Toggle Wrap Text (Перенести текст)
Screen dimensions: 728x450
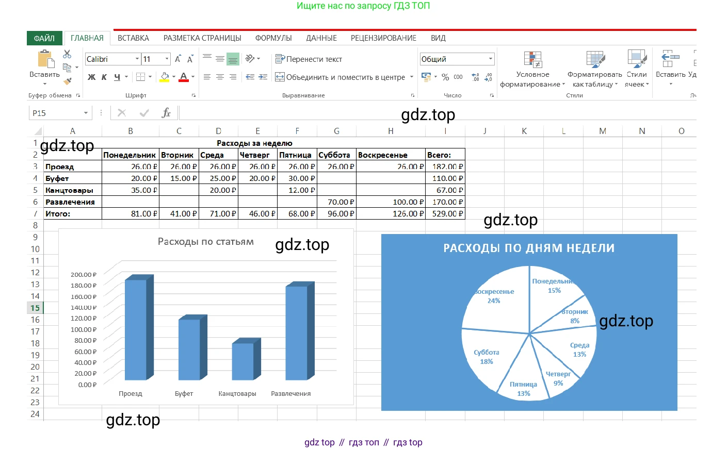coord(309,59)
